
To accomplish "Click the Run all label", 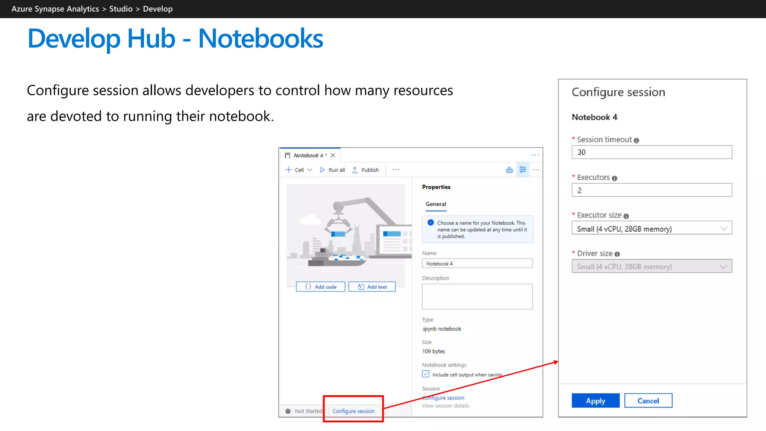I will [x=337, y=170].
